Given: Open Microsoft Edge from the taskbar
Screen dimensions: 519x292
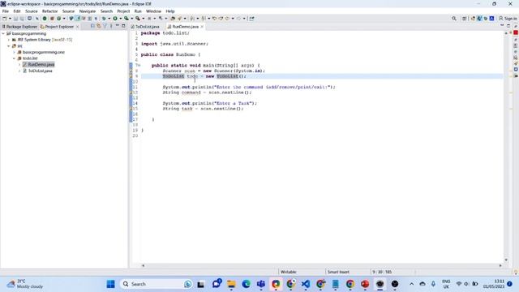Looking at the screenshot, I should pos(246,284).
